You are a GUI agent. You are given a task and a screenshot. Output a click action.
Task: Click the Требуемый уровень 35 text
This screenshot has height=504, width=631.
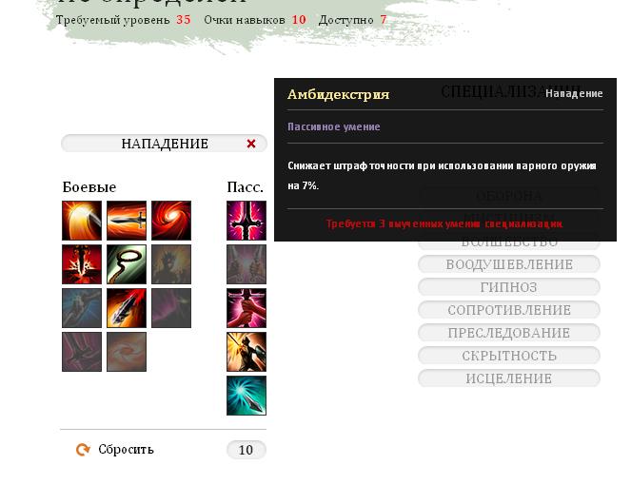click(x=123, y=20)
